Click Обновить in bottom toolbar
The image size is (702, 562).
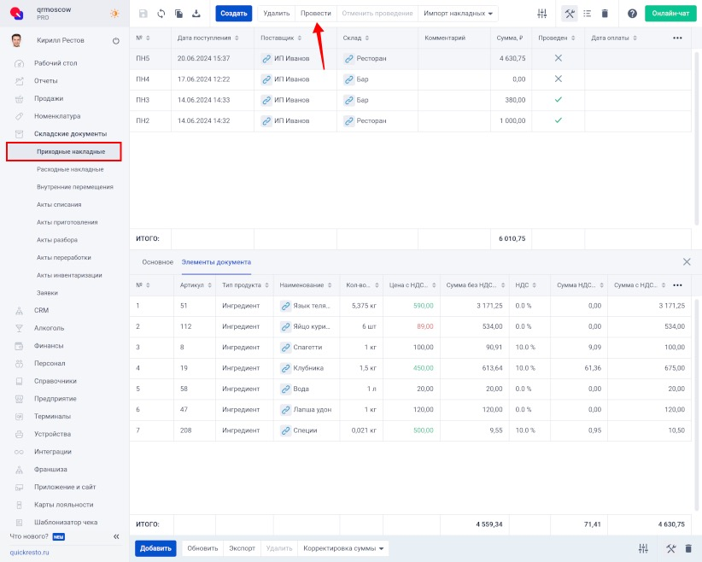tap(202, 548)
